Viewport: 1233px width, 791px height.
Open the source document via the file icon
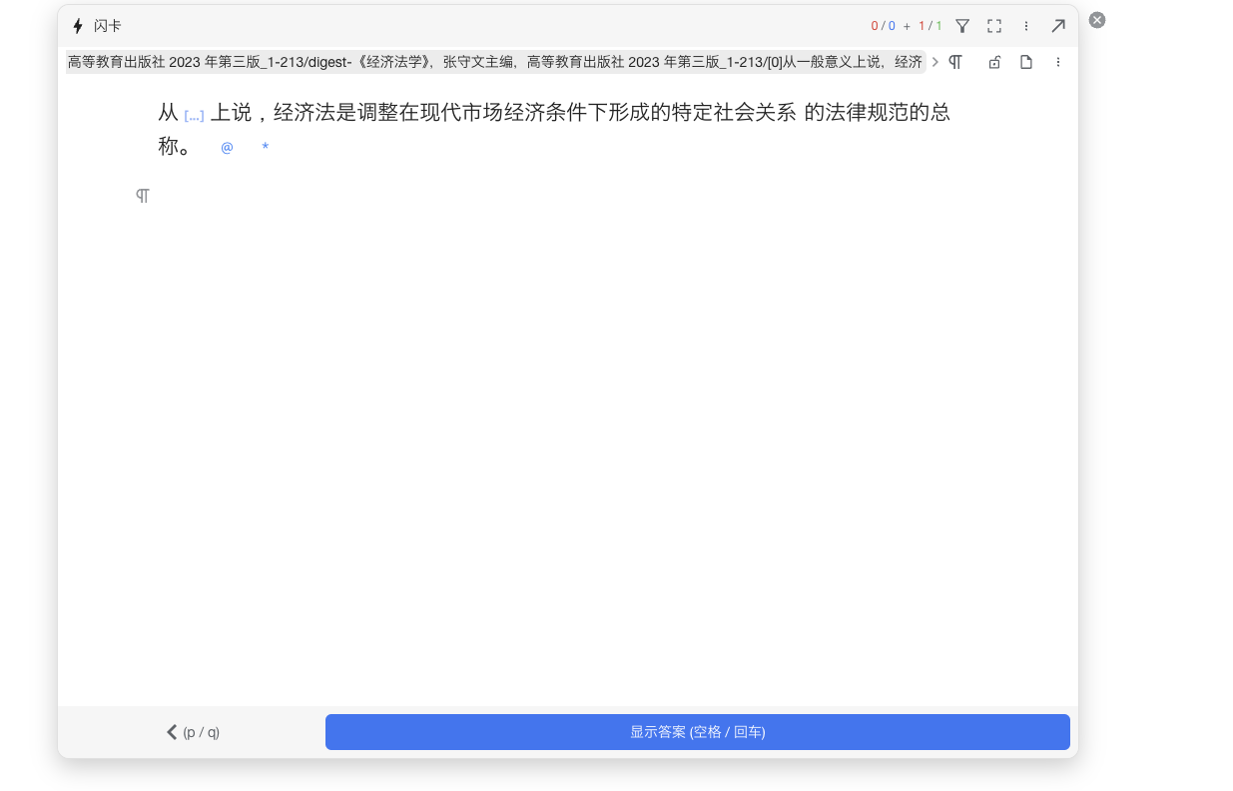[x=1025, y=61]
